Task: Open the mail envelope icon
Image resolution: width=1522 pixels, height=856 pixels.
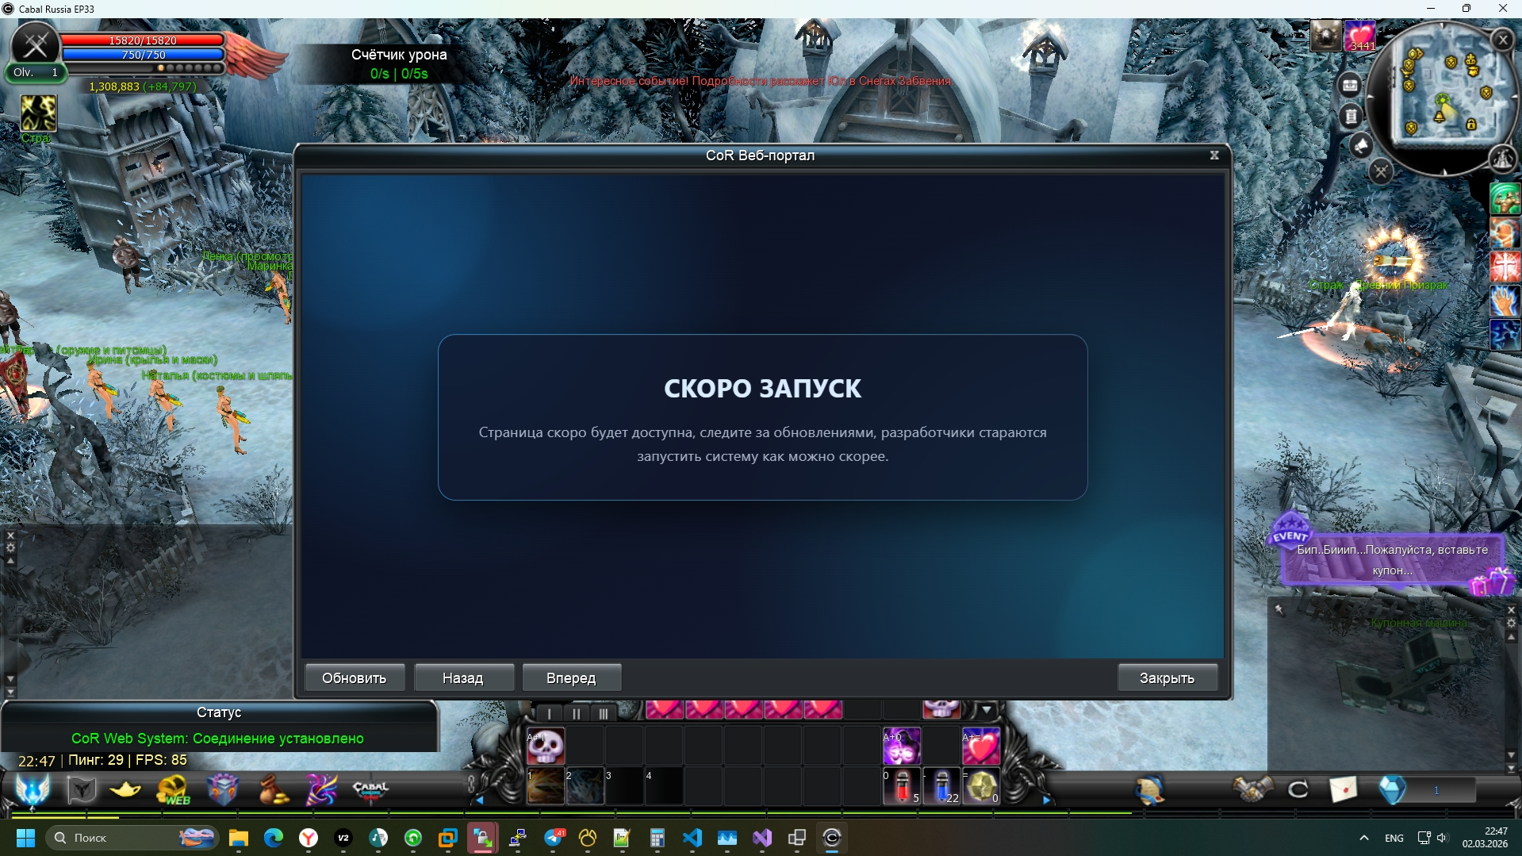Action: pos(1343,789)
